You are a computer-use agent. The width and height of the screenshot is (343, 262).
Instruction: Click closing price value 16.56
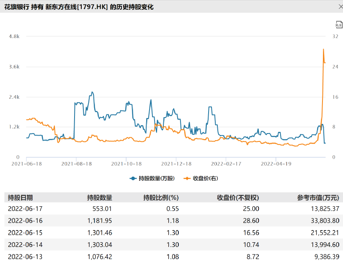[251, 233]
